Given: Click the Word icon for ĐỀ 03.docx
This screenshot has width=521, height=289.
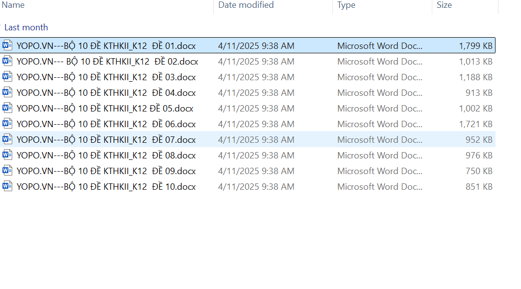Looking at the screenshot, I should click(x=7, y=77).
